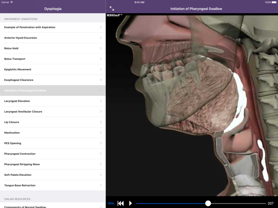Screen dimensions: 278x208
Task: Select Laryngeal Vestibular Closure
Action: 53,112
